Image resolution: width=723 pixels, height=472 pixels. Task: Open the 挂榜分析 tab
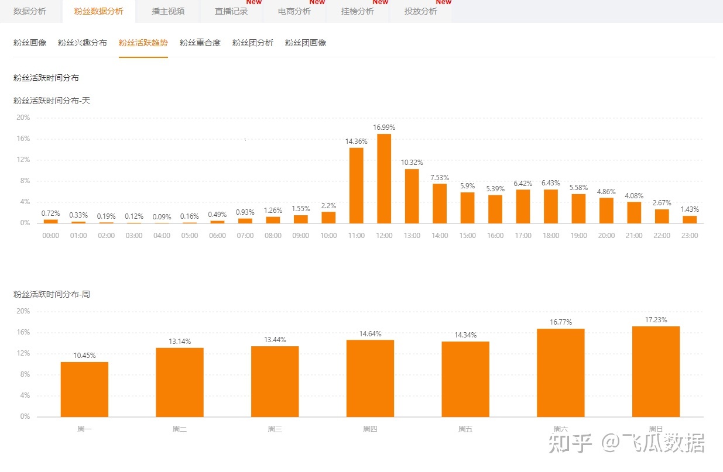coord(358,11)
